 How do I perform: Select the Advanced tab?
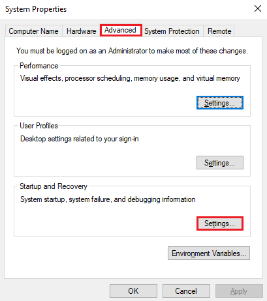click(x=120, y=30)
